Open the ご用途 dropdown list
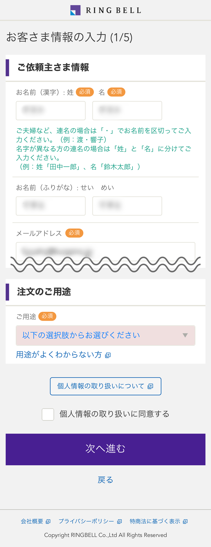Image resolution: width=211 pixels, height=547 pixels. (105, 335)
